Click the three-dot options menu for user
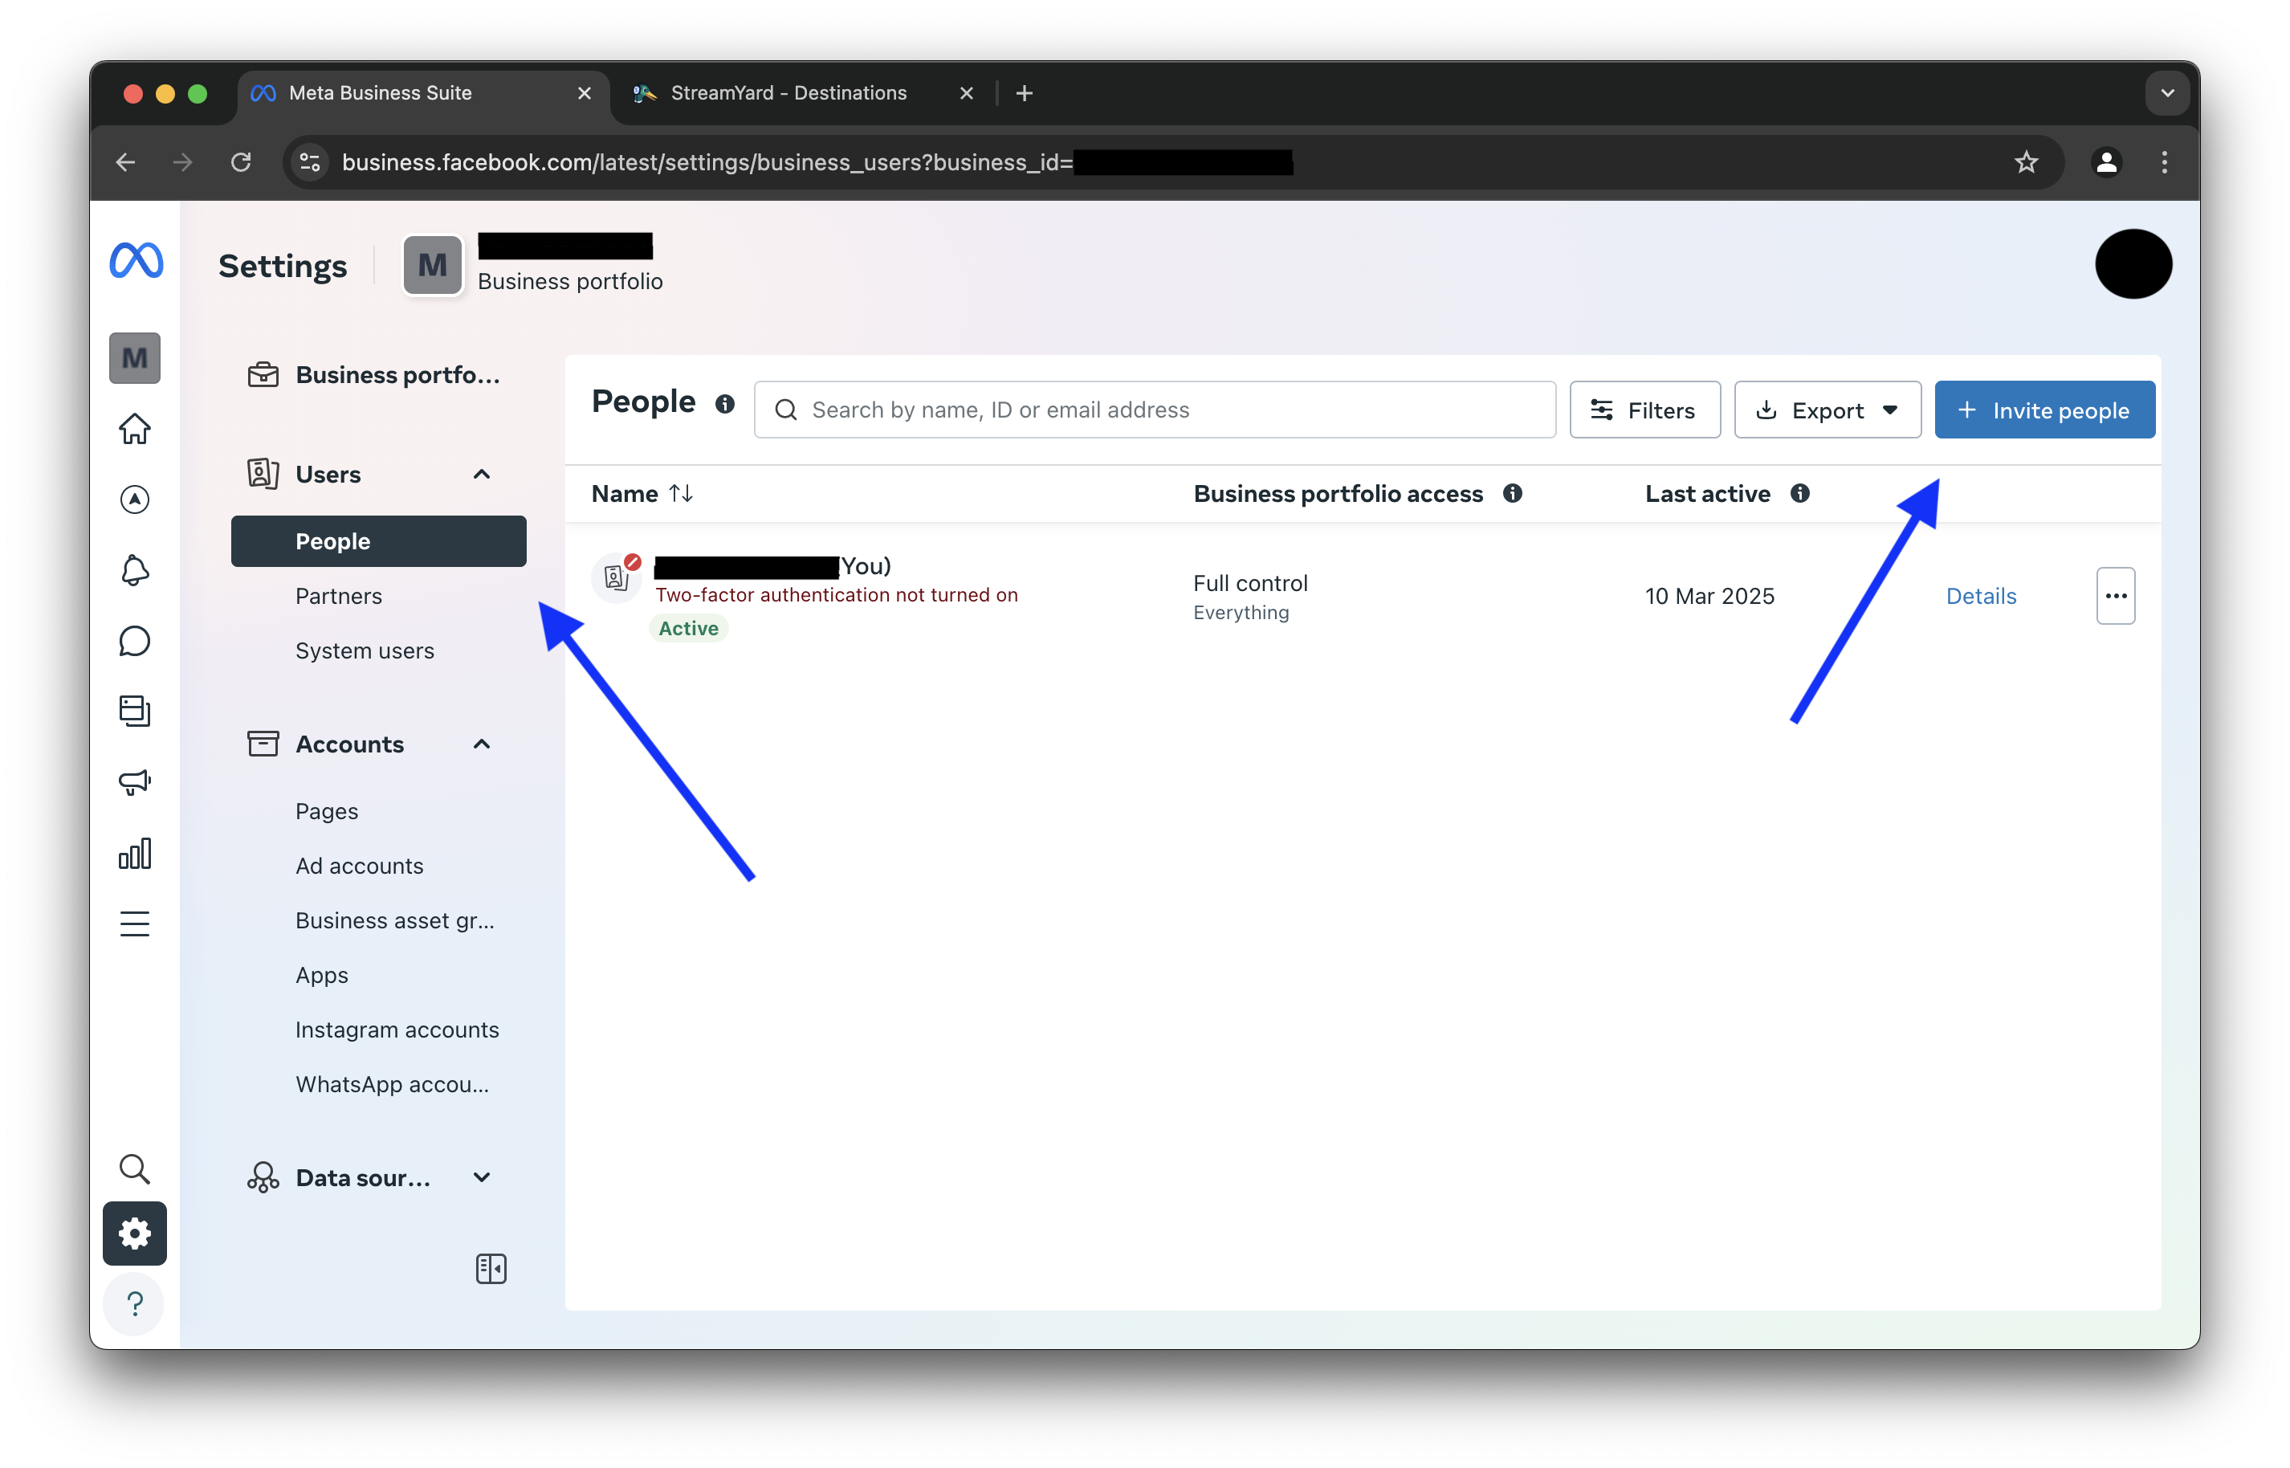 click(x=2115, y=596)
